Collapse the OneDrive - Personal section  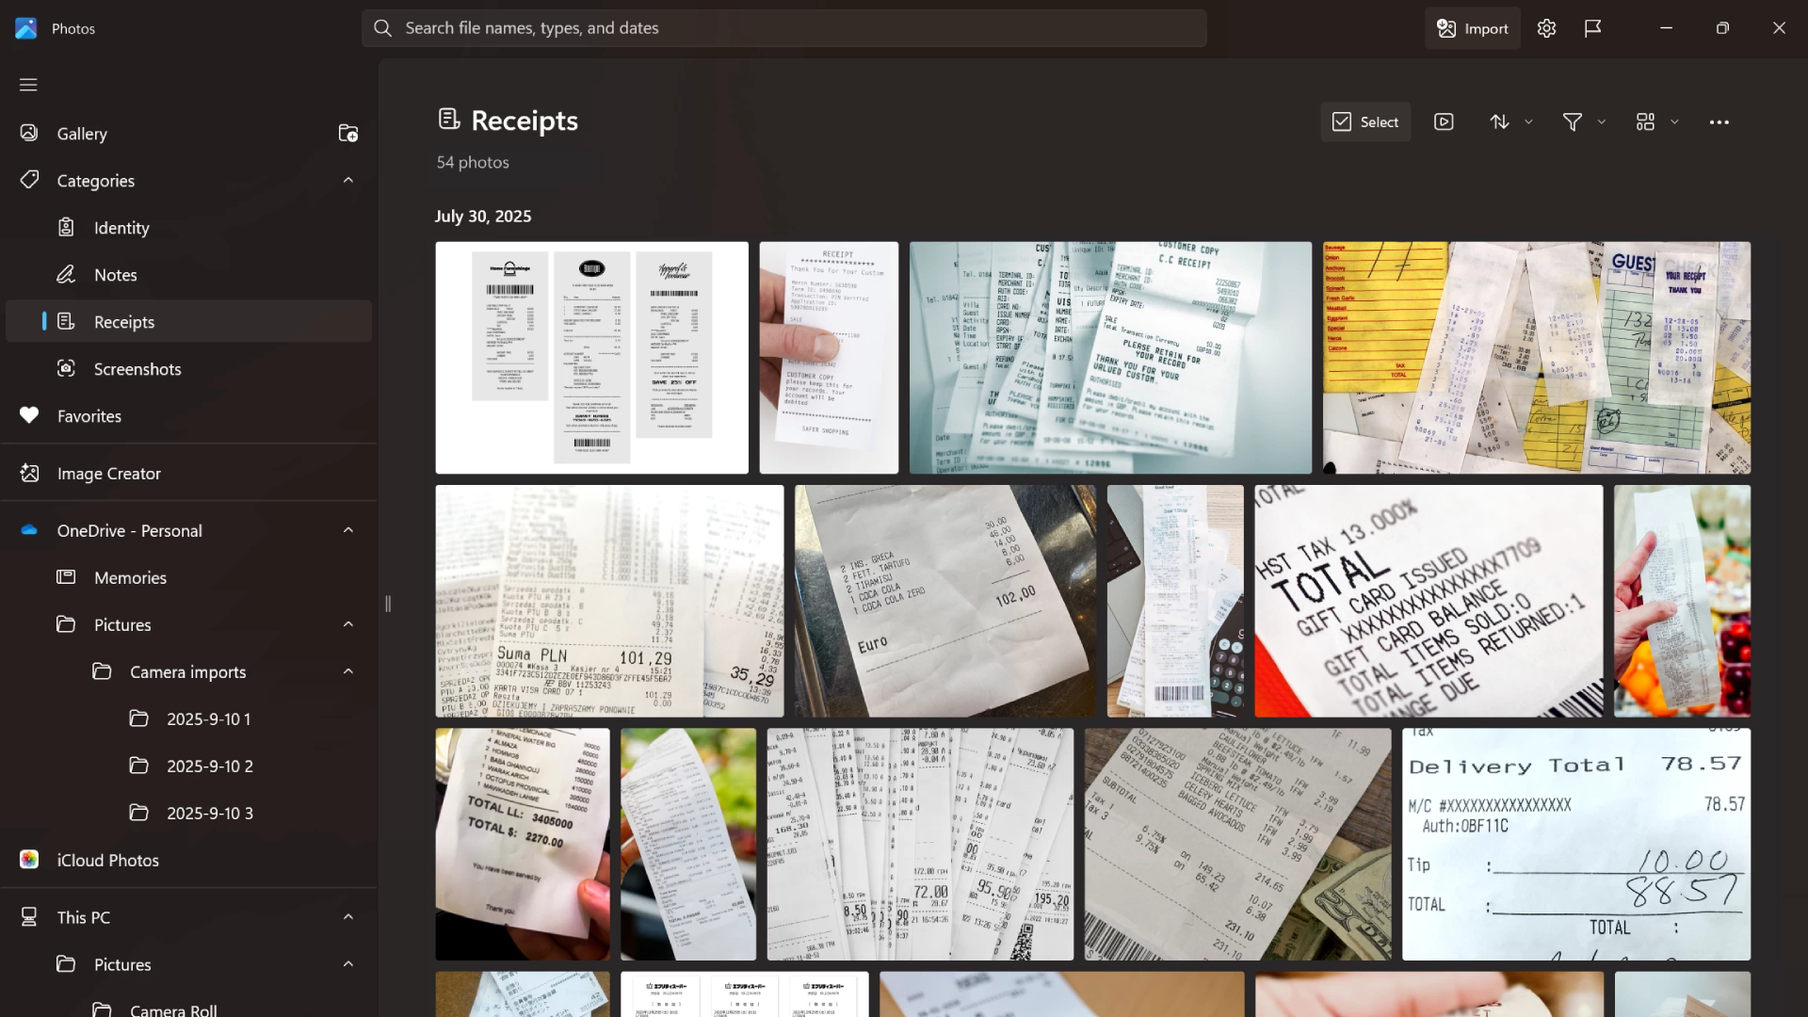(x=348, y=530)
